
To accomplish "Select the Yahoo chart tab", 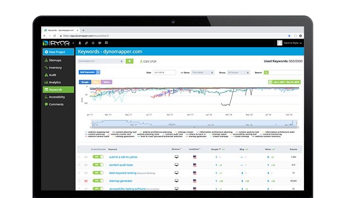I will pyautogui.click(x=106, y=82).
